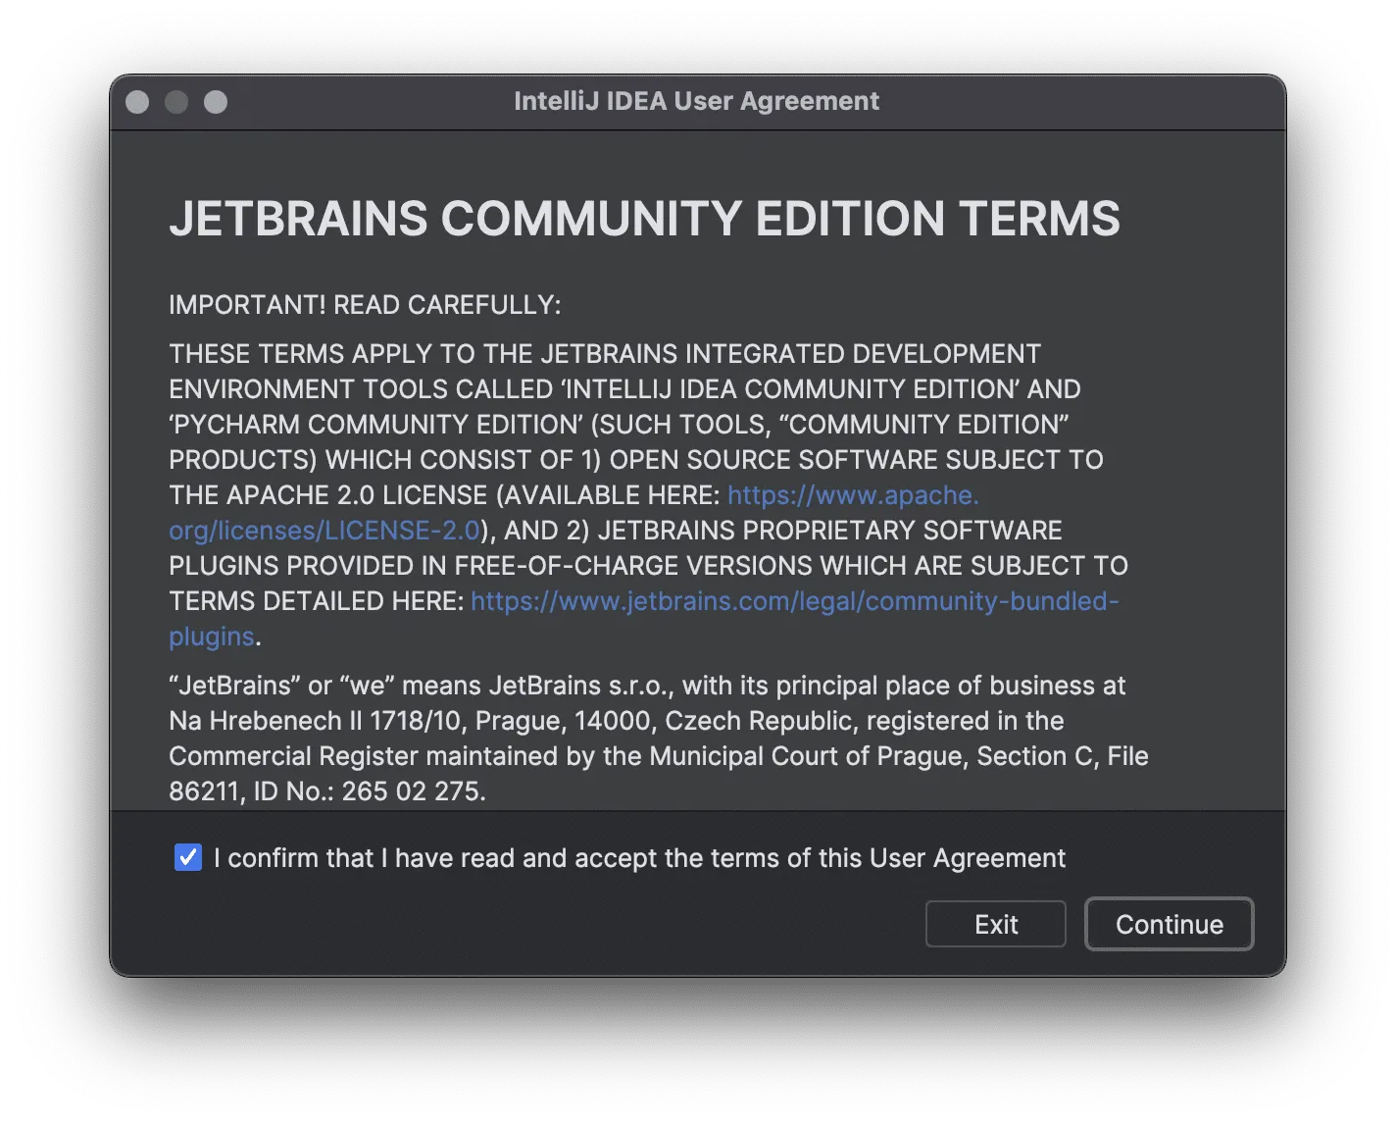Open the Apache License 2.0 link
This screenshot has height=1122, width=1396.
853,495
